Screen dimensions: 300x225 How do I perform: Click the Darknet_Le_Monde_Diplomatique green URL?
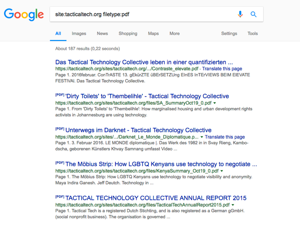[x=127, y=137]
